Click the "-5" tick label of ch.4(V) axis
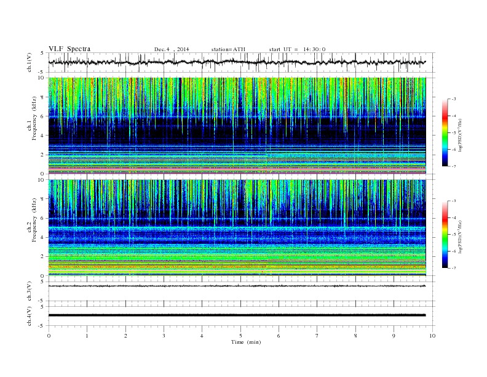The height and width of the screenshot is (377, 487). 42,326
